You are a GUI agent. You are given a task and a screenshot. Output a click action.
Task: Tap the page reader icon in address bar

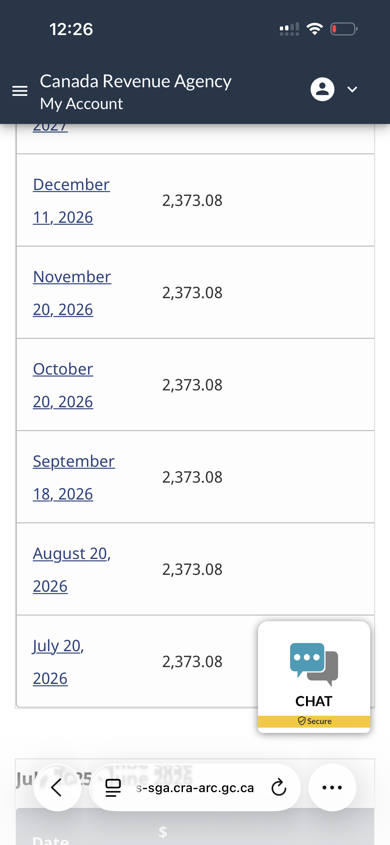tap(113, 788)
